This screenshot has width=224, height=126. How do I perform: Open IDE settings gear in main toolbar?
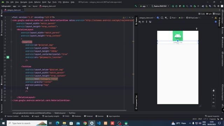(218, 6)
